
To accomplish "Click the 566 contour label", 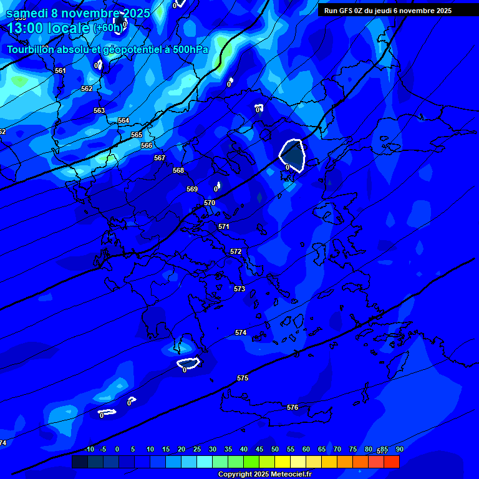I will tap(147, 145).
